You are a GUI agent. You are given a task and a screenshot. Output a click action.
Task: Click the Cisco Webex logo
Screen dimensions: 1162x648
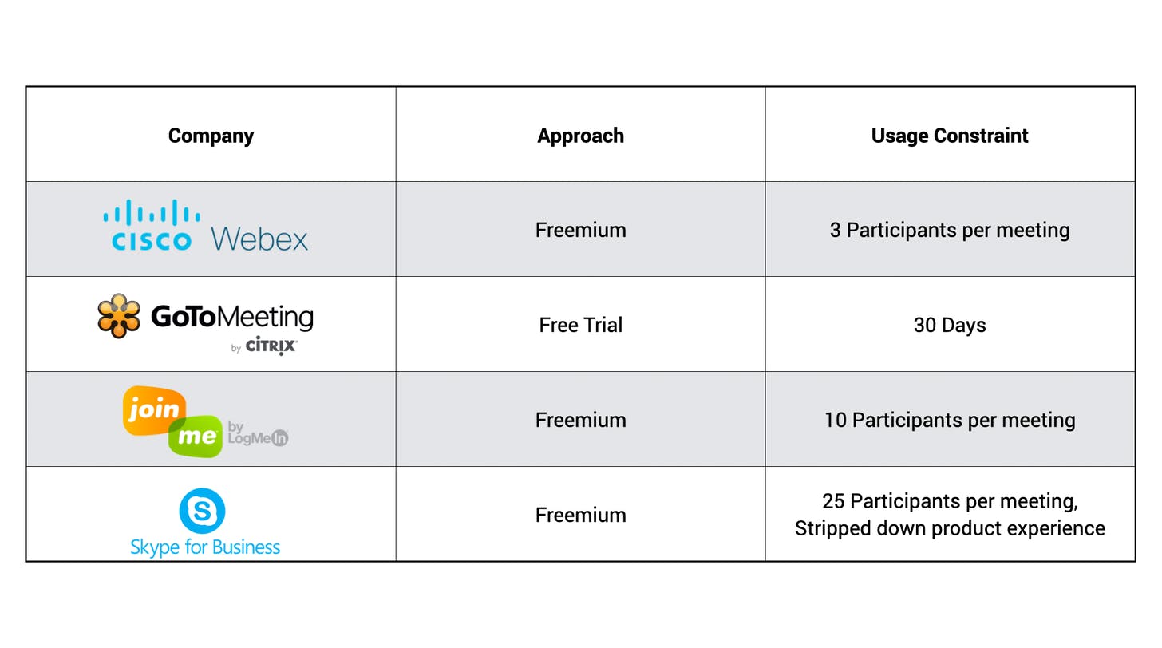pos(206,227)
